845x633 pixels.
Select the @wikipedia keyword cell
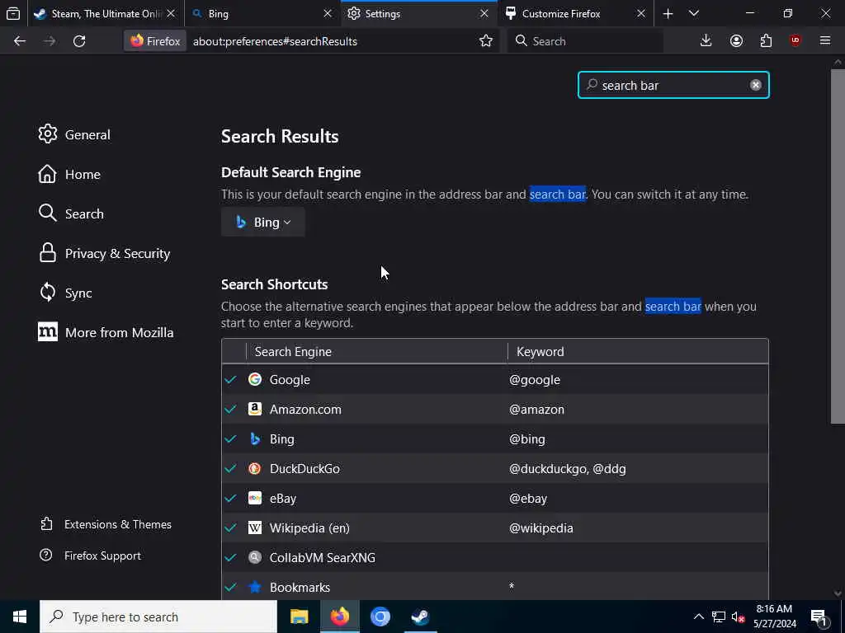(x=541, y=528)
